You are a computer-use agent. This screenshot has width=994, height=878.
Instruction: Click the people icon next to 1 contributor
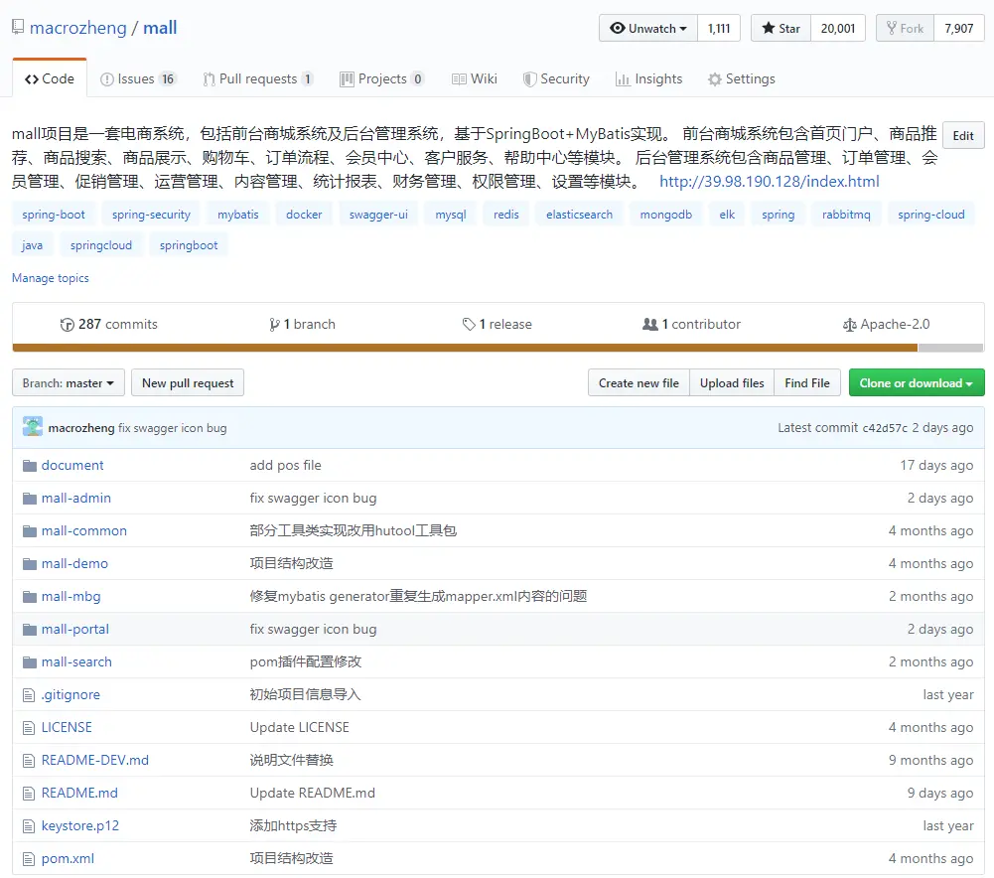tap(649, 324)
